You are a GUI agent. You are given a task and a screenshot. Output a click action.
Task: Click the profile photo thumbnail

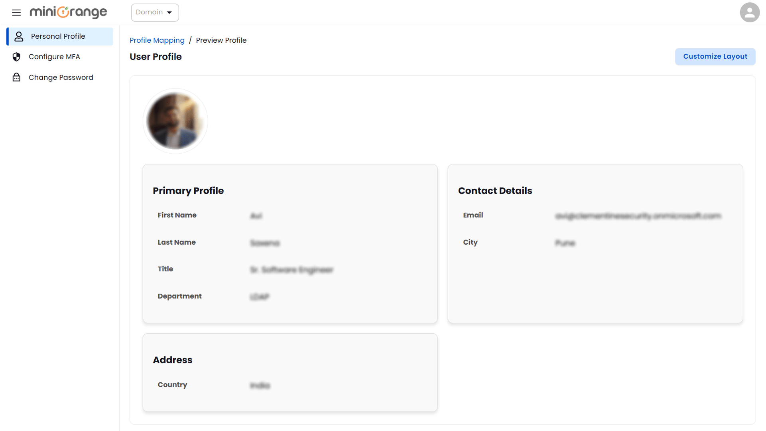tap(175, 121)
